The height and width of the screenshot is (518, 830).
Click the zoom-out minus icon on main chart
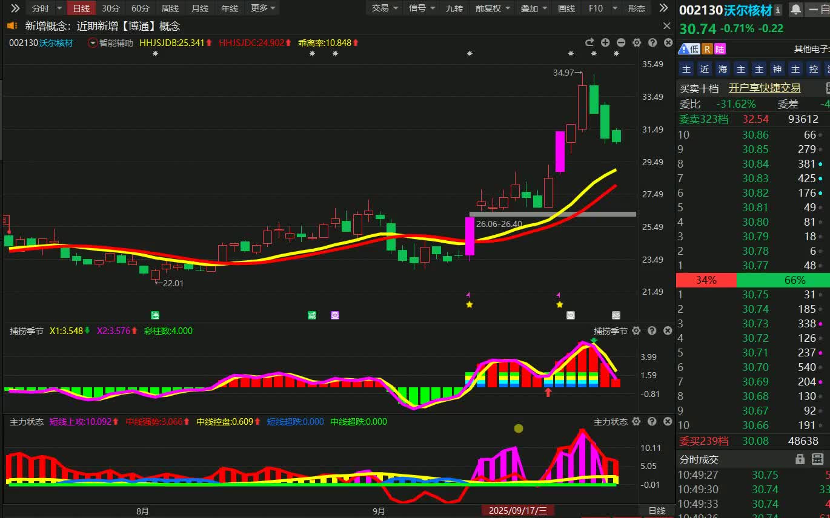click(x=621, y=42)
